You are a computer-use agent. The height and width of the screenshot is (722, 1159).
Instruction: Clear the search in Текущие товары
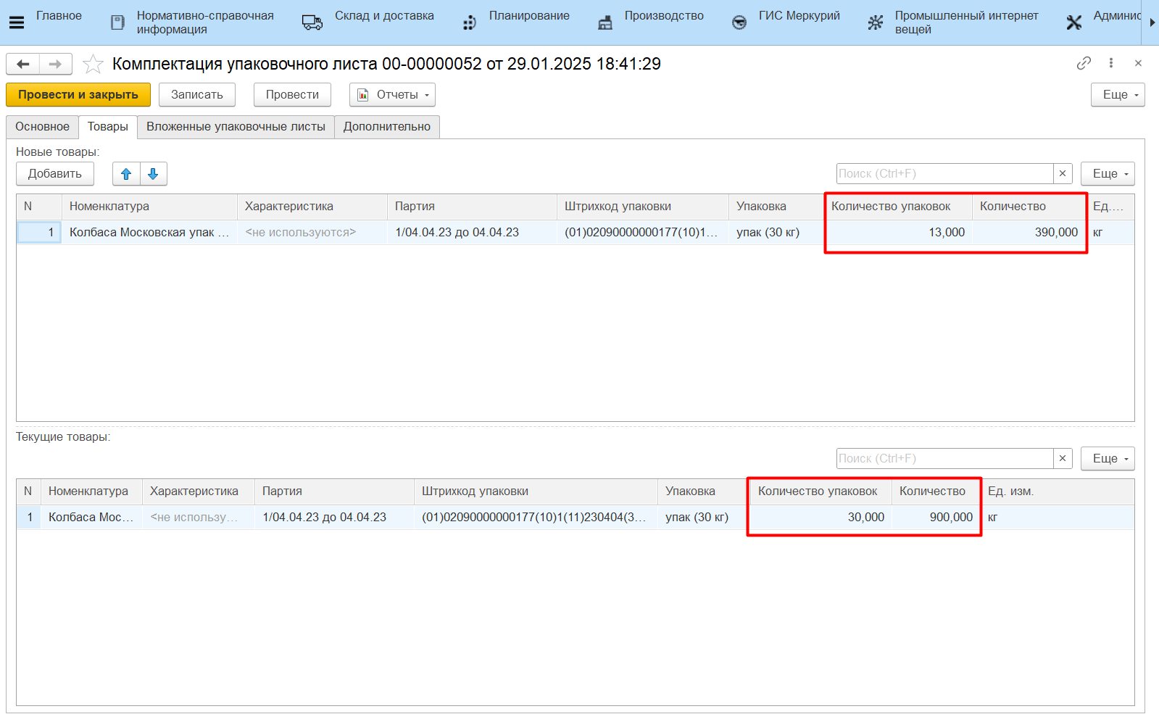click(x=1063, y=459)
